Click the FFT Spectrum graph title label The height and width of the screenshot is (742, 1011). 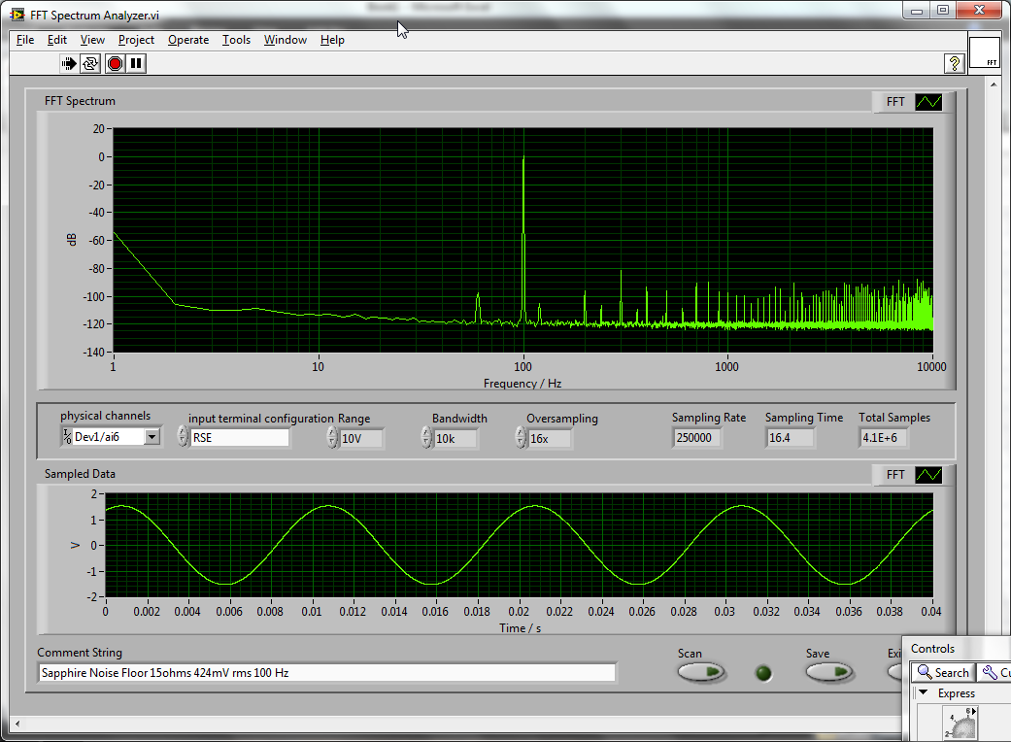pos(80,101)
